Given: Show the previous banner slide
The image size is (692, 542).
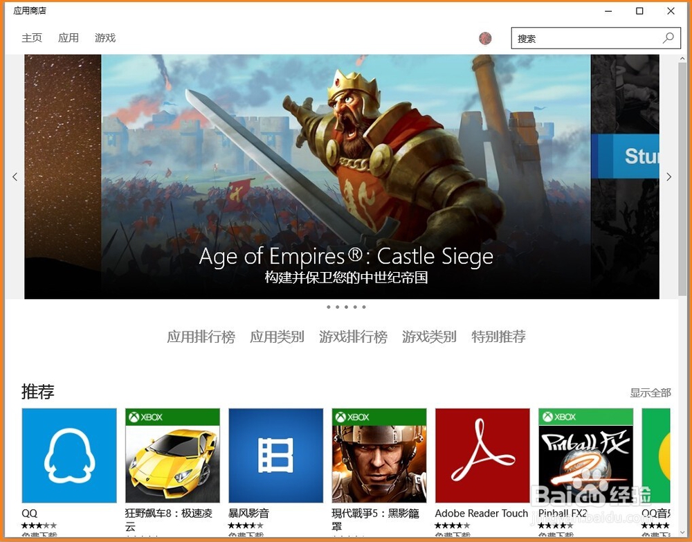Looking at the screenshot, I should point(15,177).
